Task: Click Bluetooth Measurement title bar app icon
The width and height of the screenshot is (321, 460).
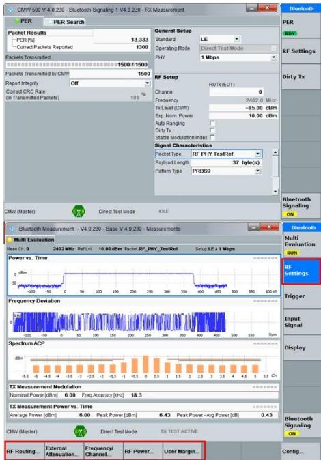Action: (12, 229)
